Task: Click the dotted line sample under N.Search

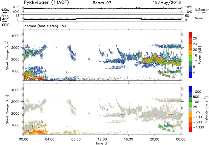Action: 202,13
